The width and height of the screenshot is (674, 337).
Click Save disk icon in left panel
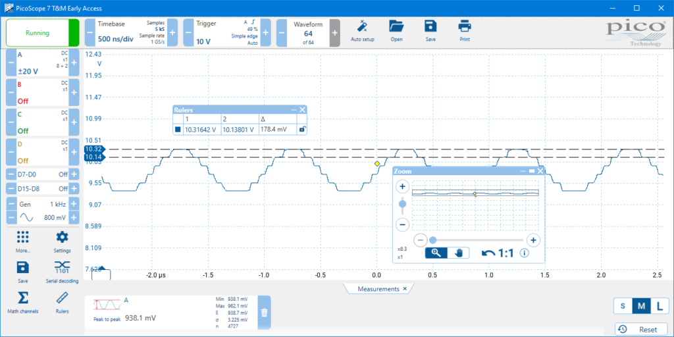pyautogui.click(x=23, y=267)
